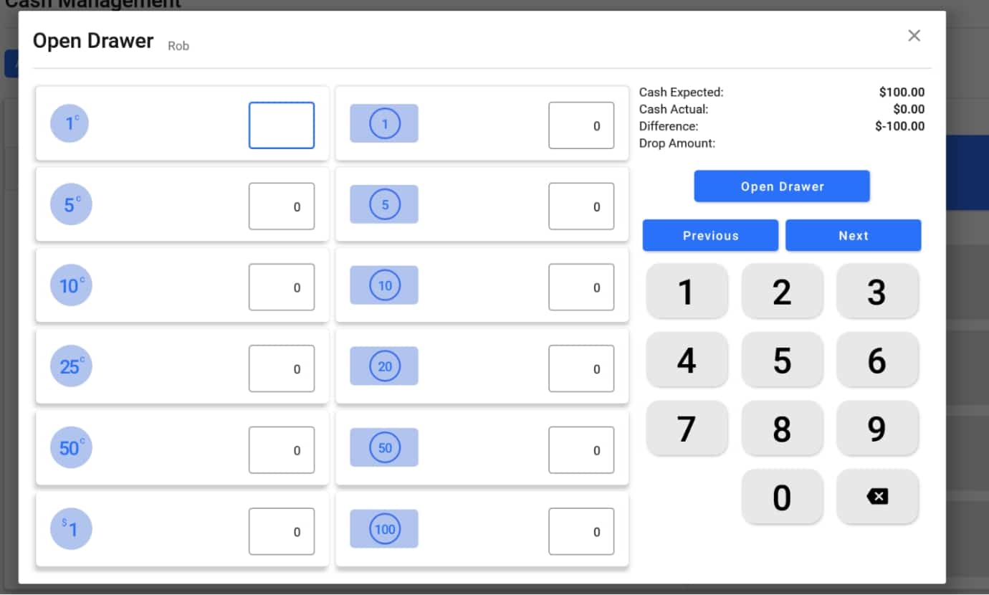Close the Open Drawer dialog
989x595 pixels.
pos(914,36)
